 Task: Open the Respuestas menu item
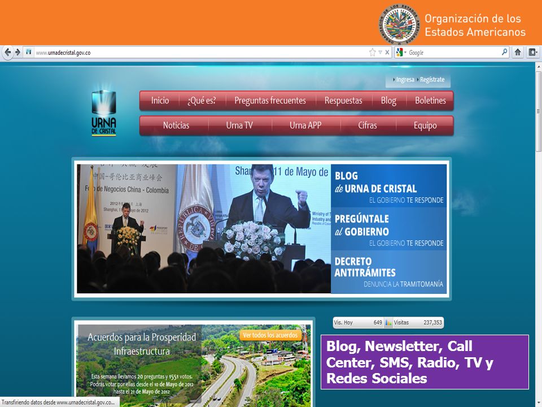click(343, 101)
